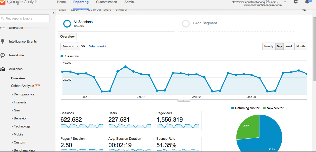Click the Users total 227,581

(119, 120)
